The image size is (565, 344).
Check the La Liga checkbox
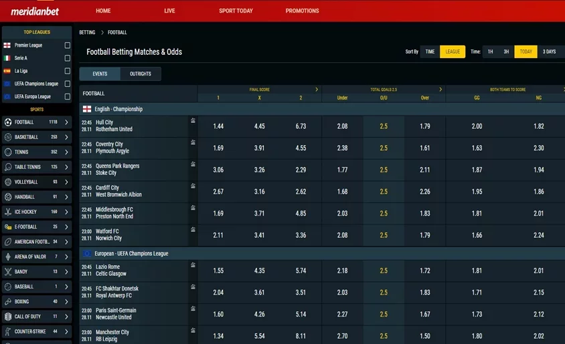tap(68, 71)
